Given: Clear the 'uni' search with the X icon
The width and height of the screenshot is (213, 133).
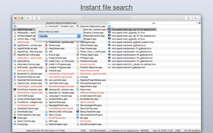Looking at the screenshot, I should pos(199,23).
